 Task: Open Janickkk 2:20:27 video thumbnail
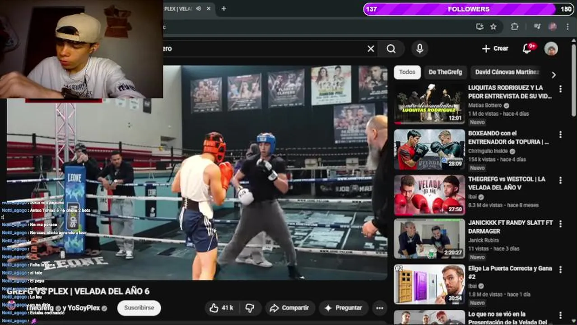429,239
